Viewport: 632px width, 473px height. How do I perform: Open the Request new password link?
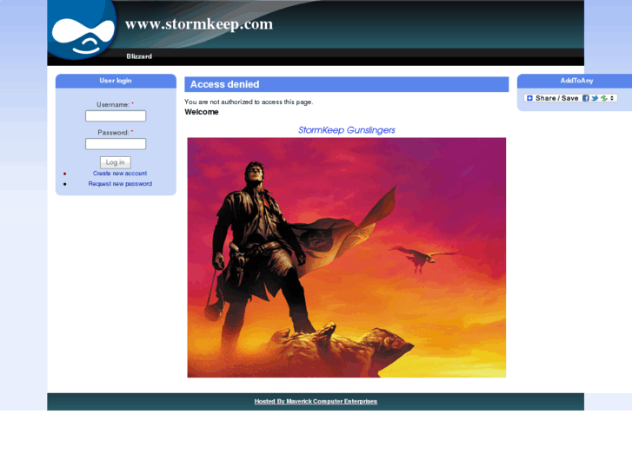(x=120, y=184)
